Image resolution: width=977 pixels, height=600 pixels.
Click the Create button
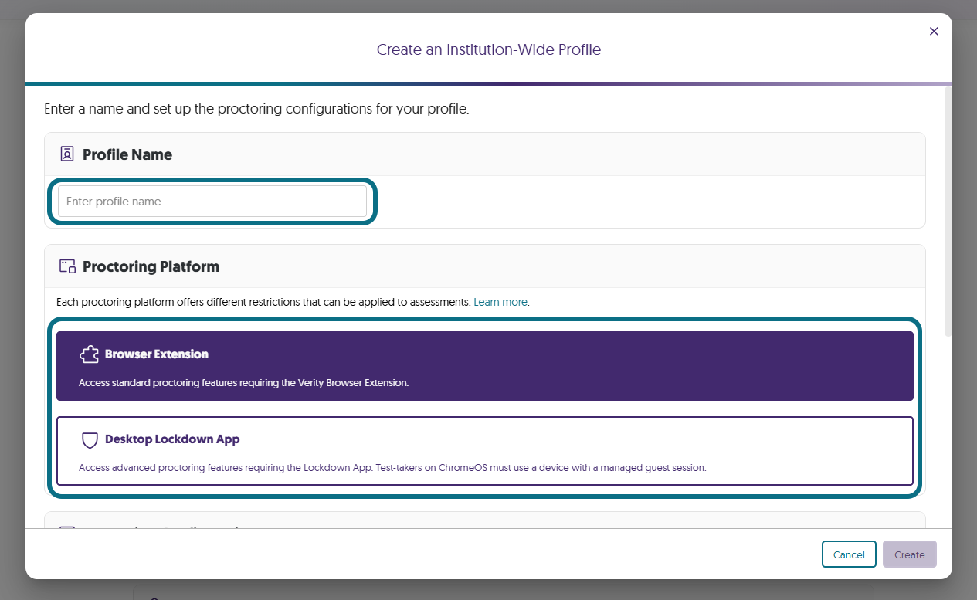(x=910, y=554)
